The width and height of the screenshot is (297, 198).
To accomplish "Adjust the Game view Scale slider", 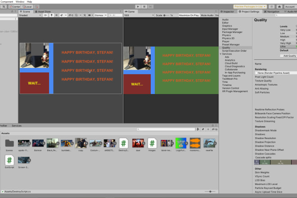I will (x=166, y=15).
